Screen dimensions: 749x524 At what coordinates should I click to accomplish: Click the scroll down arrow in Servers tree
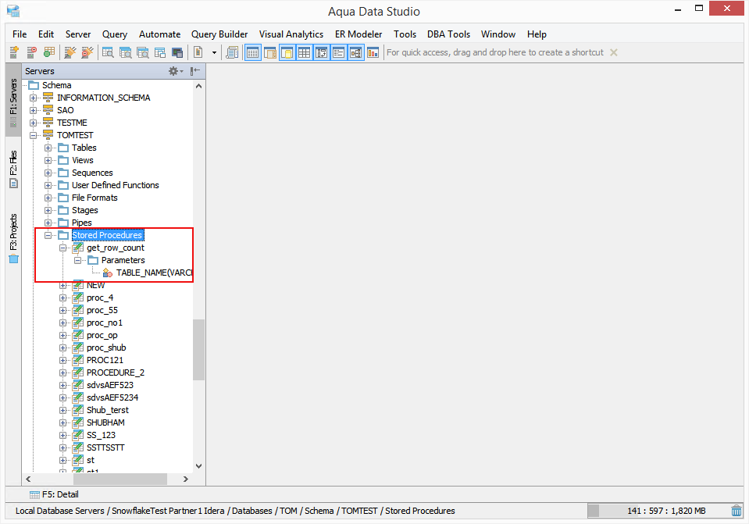click(198, 466)
